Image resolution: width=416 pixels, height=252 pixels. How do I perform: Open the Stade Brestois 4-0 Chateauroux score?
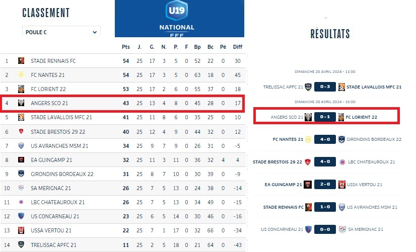tap(324, 162)
